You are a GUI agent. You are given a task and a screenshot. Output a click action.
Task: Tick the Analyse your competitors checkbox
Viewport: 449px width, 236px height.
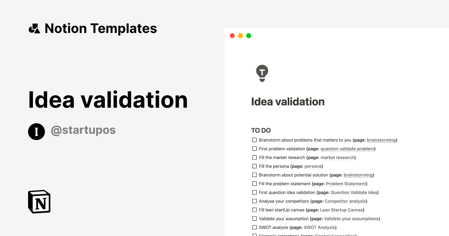pyautogui.click(x=254, y=201)
